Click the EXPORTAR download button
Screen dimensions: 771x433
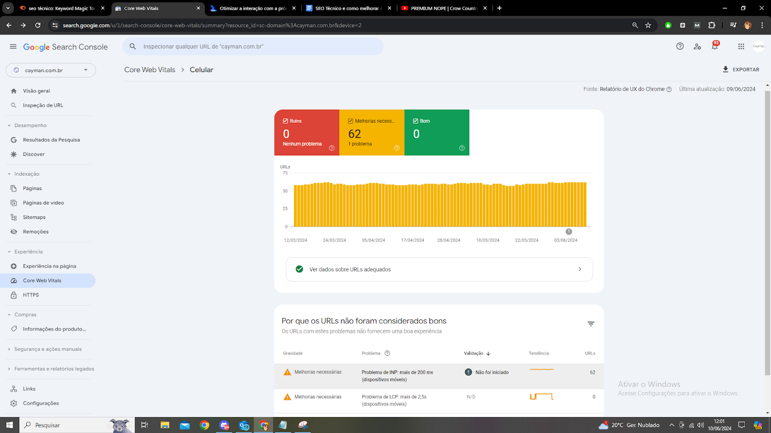[741, 70]
